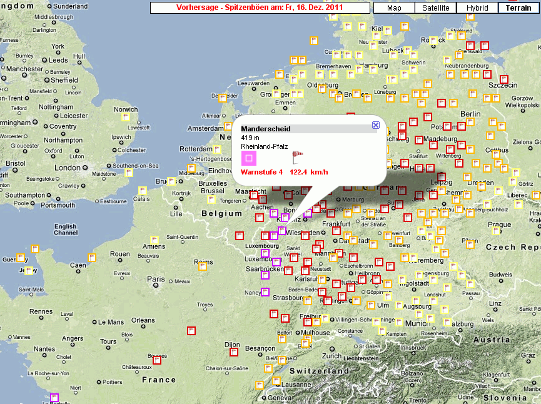Open the yellow marker at Norwich
Image resolution: width=541 pixels, height=404 pixels.
click(126, 118)
